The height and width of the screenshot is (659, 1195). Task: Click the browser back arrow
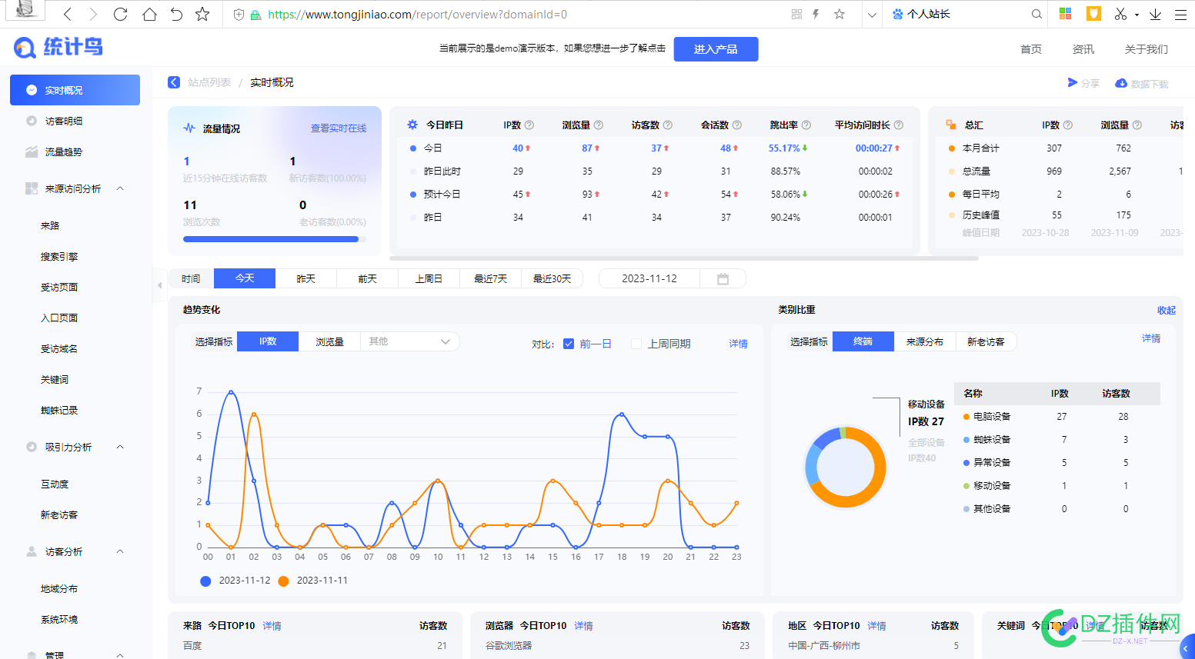click(x=68, y=14)
